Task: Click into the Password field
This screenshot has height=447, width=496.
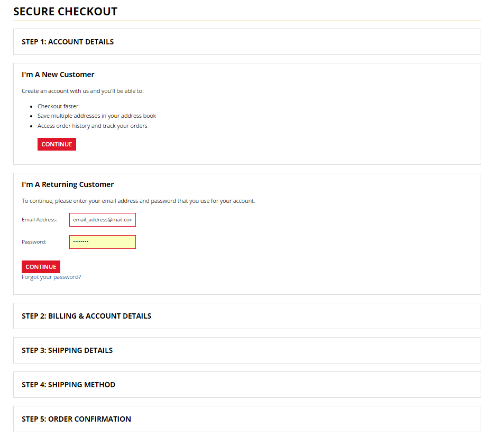Action: coord(102,242)
